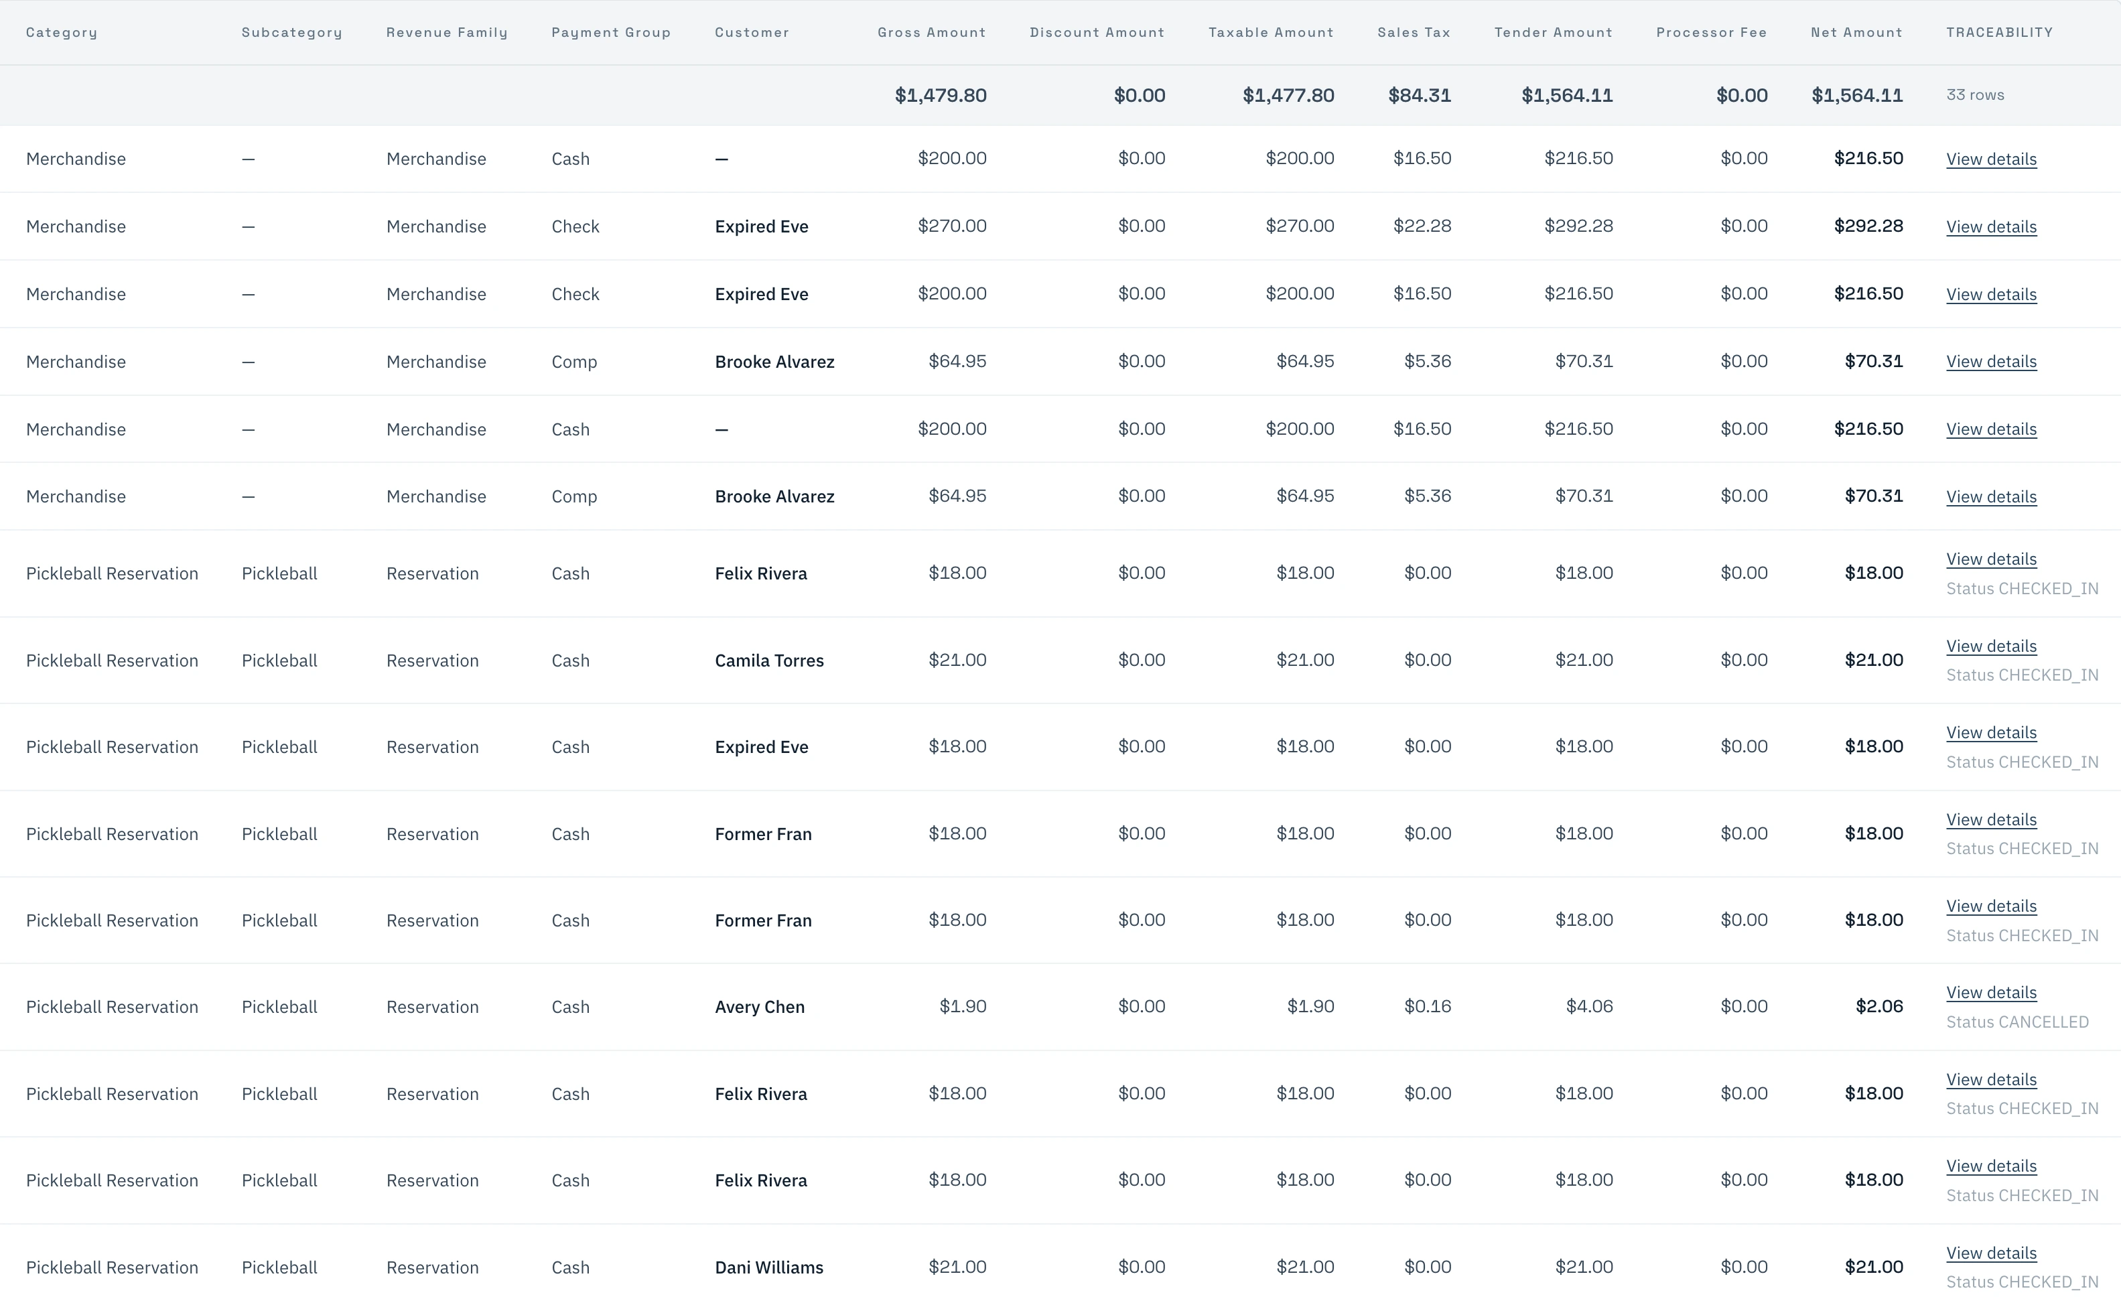This screenshot has height=1309, width=2121.
Task: Click "Status CHECKED_IN" in Camila Torres row
Action: (2023, 675)
